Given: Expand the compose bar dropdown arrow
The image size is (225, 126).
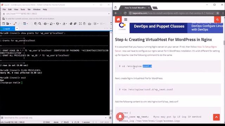Looking at the screenshot, I should pyautogui.click(x=106, y=118).
